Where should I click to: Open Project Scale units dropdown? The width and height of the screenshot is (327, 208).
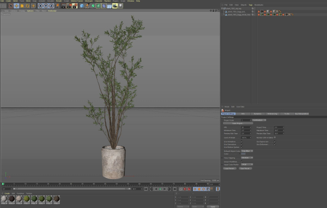(x=259, y=120)
